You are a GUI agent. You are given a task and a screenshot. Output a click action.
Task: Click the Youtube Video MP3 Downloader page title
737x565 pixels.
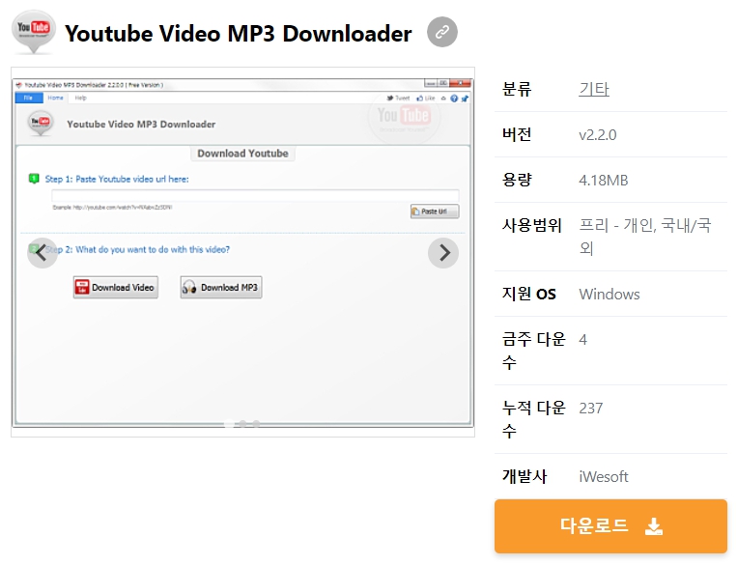pos(238,34)
